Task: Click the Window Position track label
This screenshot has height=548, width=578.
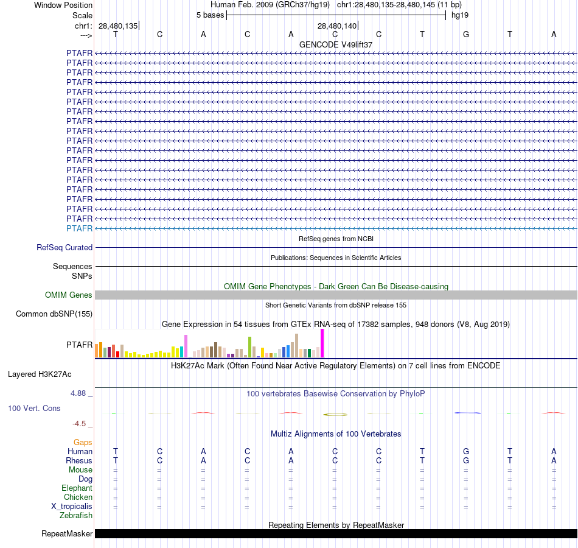Action: tap(63, 5)
